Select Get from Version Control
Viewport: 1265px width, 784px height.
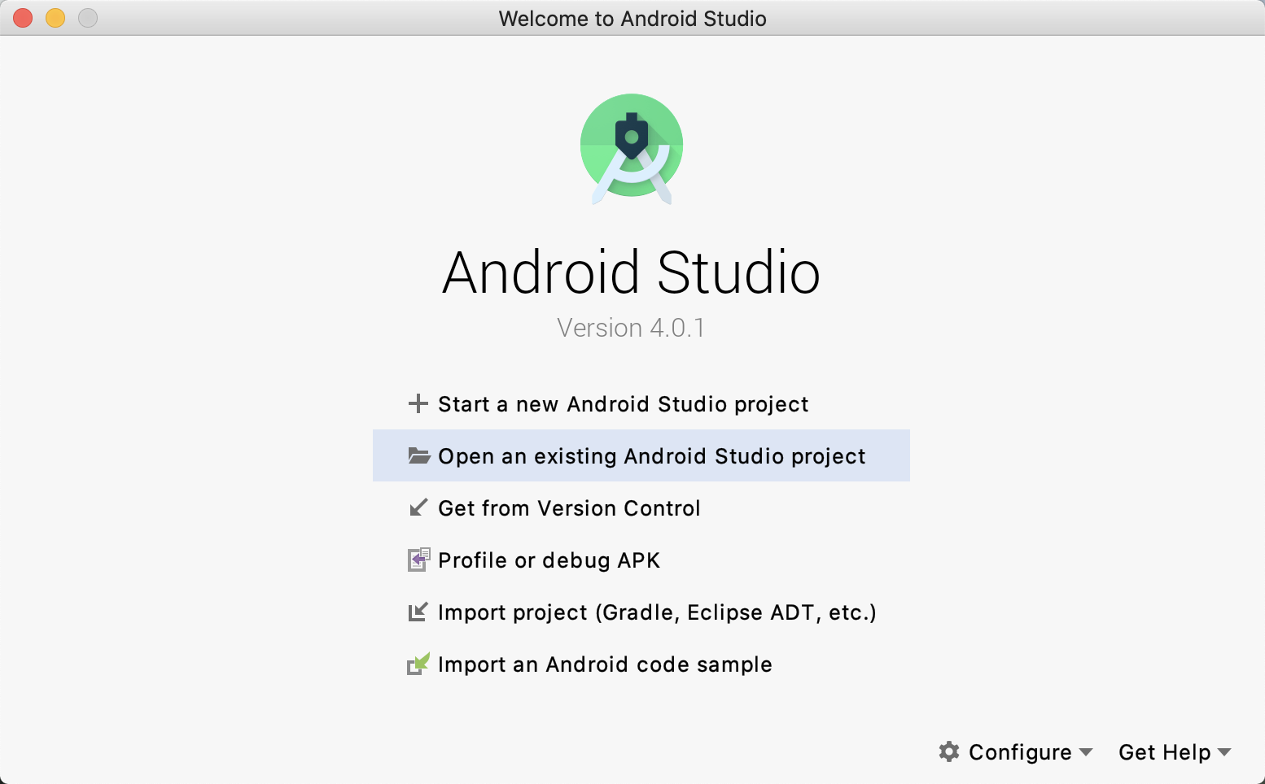[569, 507]
